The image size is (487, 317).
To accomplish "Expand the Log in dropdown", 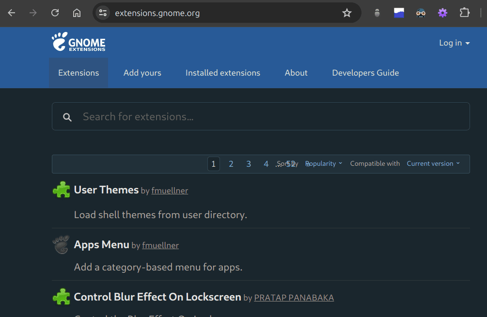I will (x=454, y=43).
